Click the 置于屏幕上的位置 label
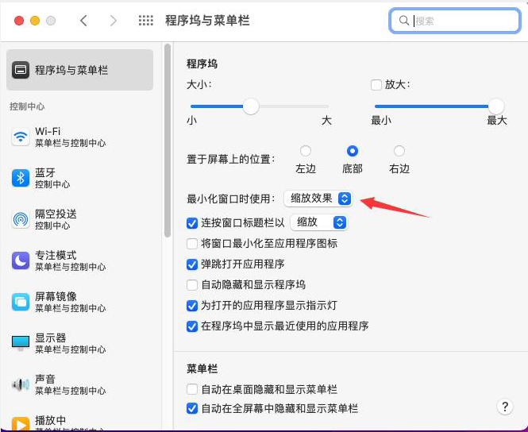Screen dimensions: 528x432 [231, 159]
